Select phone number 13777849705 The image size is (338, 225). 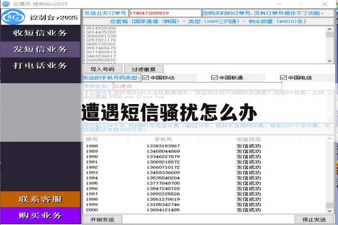163,183
